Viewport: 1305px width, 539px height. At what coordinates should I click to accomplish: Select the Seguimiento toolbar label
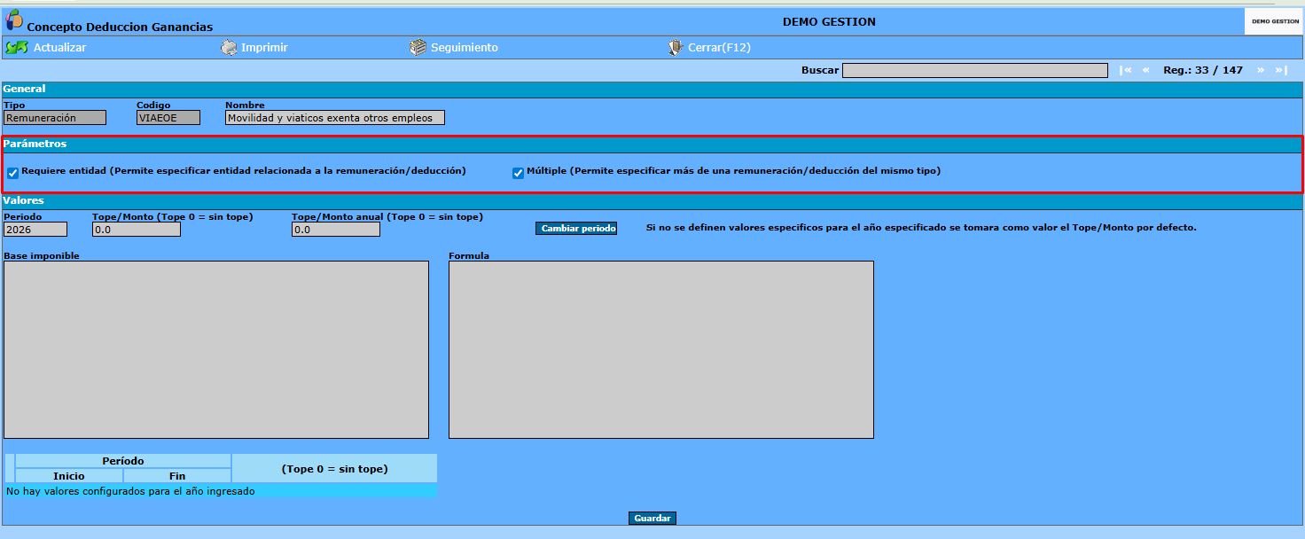(x=465, y=48)
